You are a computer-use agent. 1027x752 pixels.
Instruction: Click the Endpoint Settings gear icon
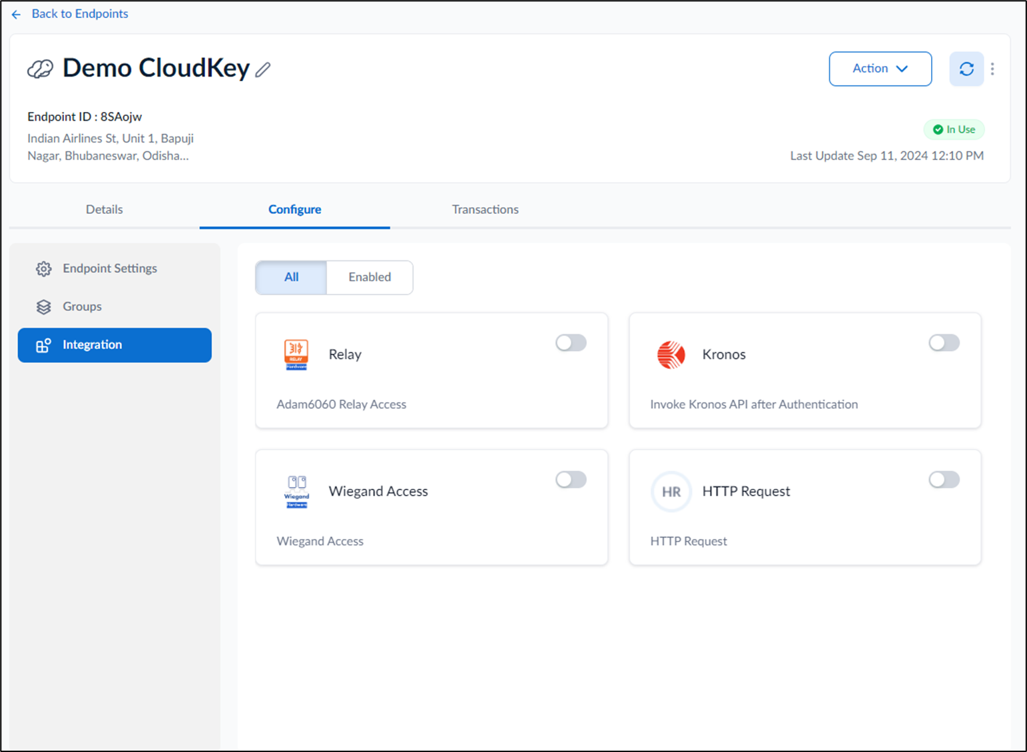(44, 268)
